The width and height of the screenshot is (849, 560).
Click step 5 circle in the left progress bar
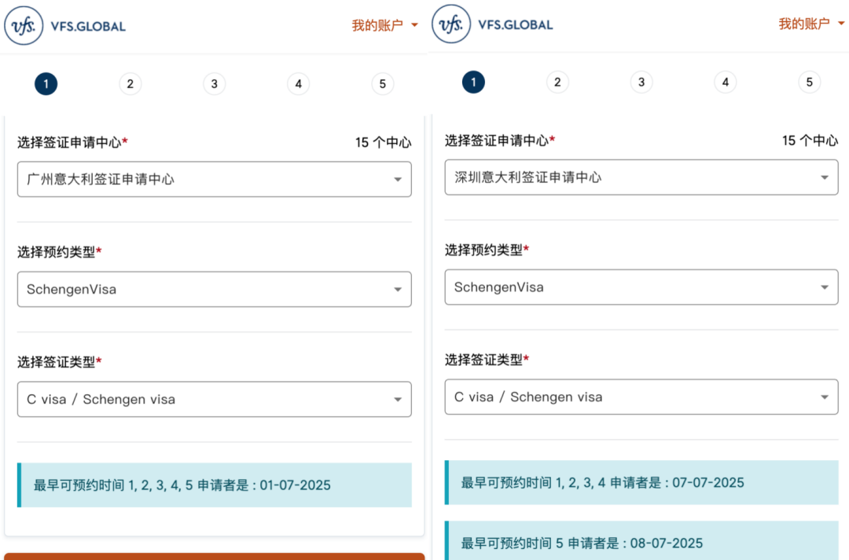point(383,83)
